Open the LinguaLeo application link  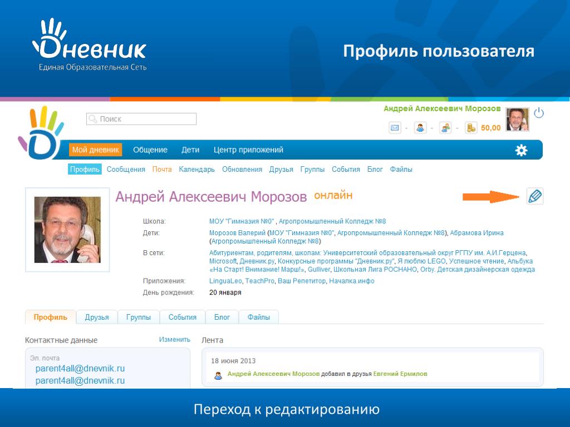coord(225,281)
